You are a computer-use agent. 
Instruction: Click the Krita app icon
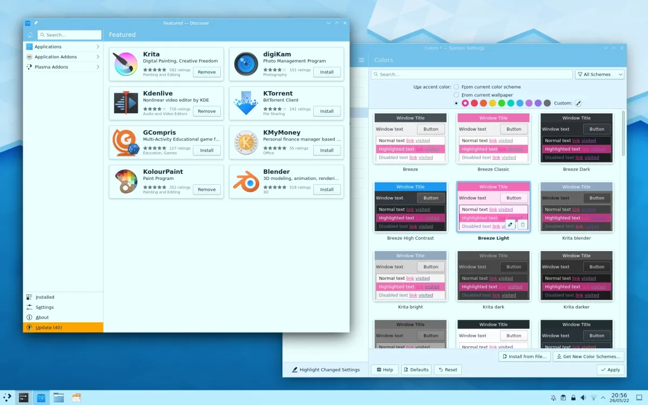pyautogui.click(x=126, y=64)
